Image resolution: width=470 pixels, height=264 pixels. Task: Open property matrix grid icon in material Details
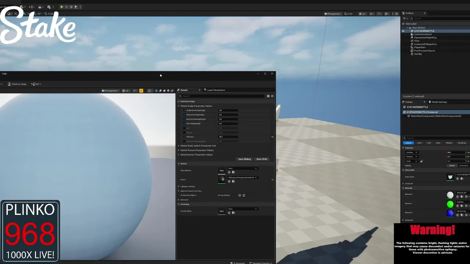pos(268,96)
